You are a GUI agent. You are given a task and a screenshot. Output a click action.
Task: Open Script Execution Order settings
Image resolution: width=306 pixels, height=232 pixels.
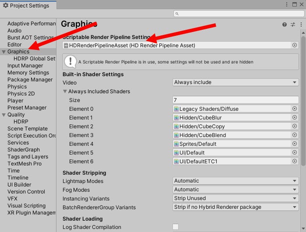(32, 136)
